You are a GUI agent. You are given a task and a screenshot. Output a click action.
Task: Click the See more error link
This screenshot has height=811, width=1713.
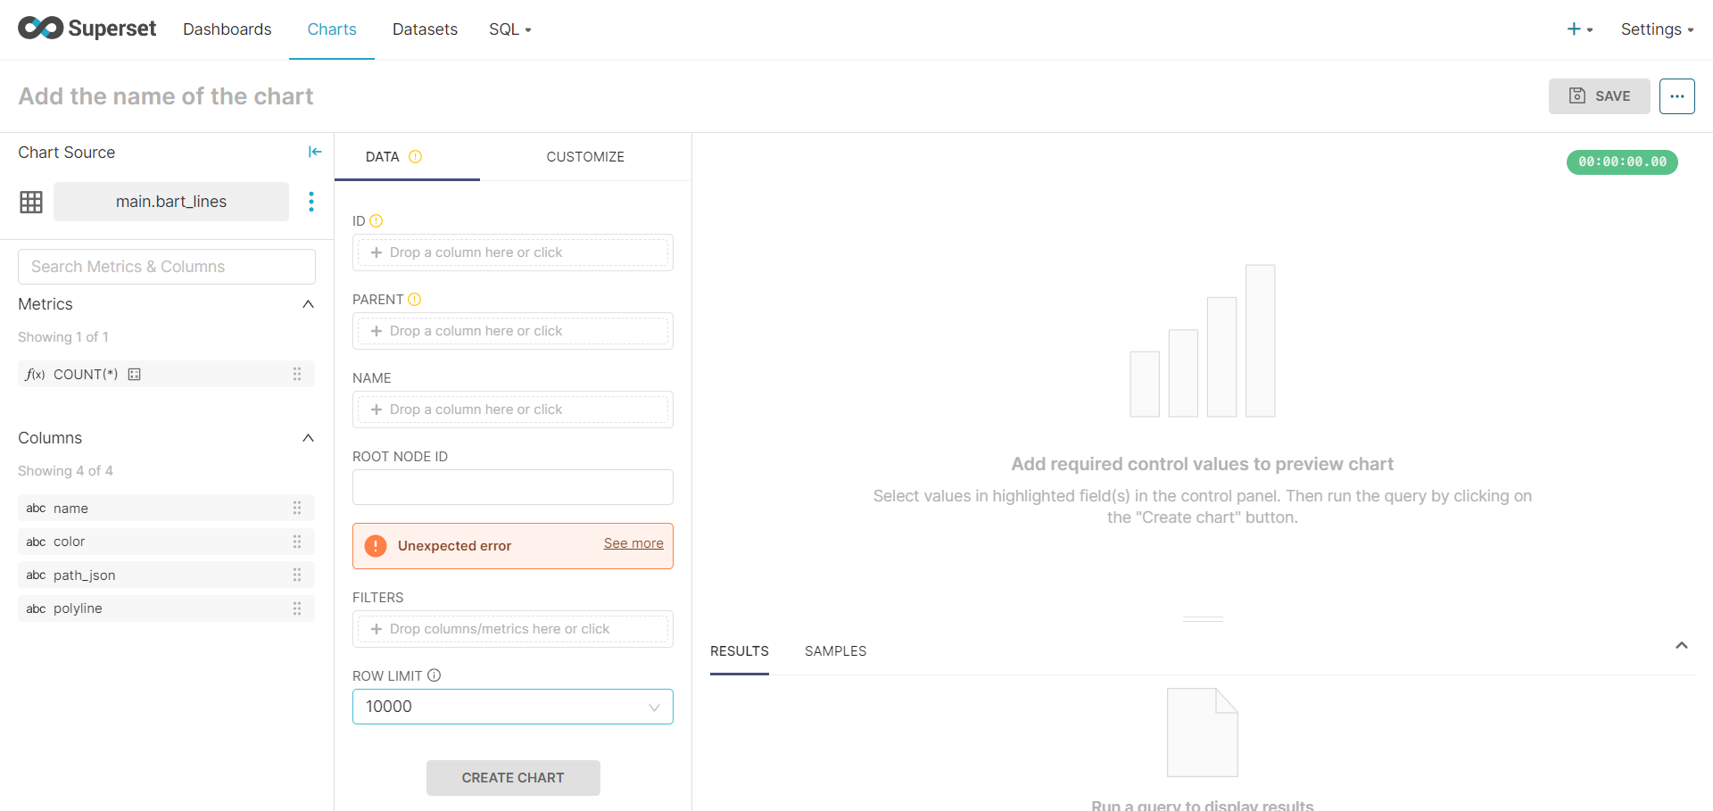click(x=633, y=543)
